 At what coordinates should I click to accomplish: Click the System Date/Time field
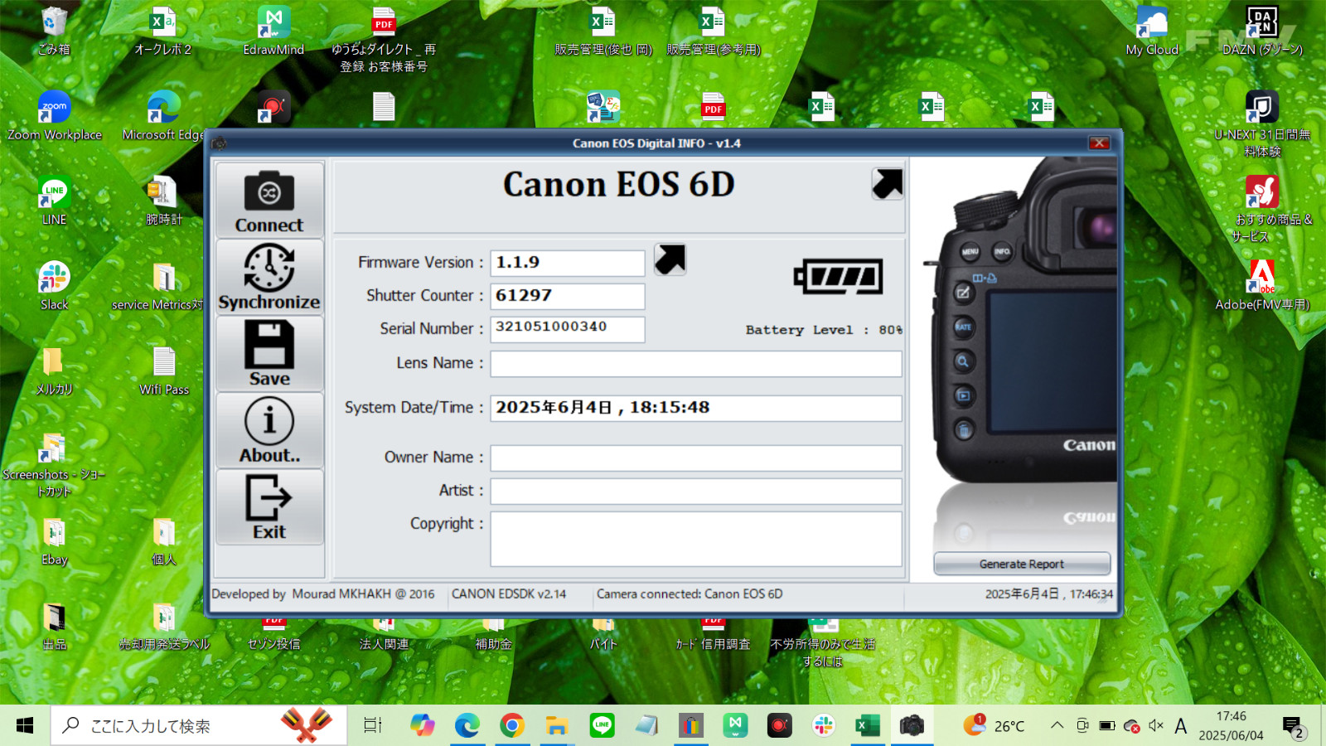click(696, 409)
